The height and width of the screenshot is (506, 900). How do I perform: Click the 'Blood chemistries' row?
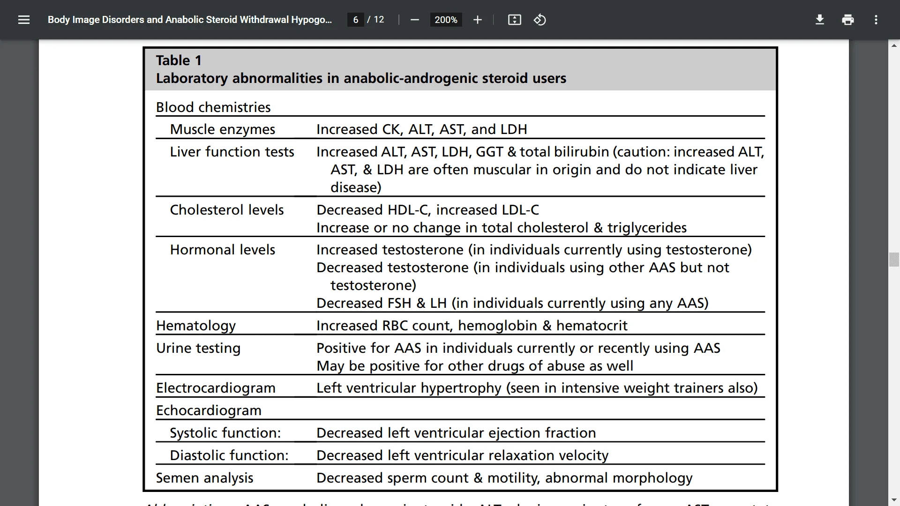213,107
